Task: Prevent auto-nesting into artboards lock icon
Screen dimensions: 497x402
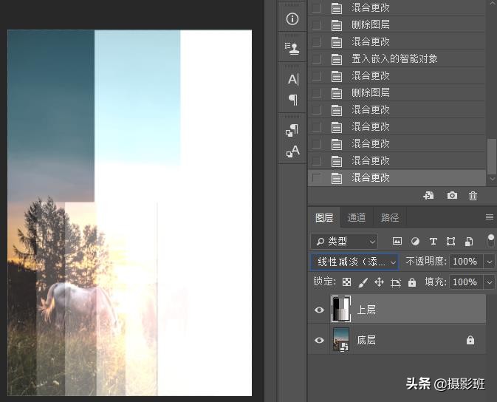Action: pyautogui.click(x=396, y=282)
